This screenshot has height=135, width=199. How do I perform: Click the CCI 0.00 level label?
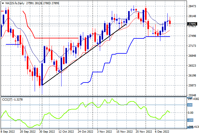click(x=190, y=112)
